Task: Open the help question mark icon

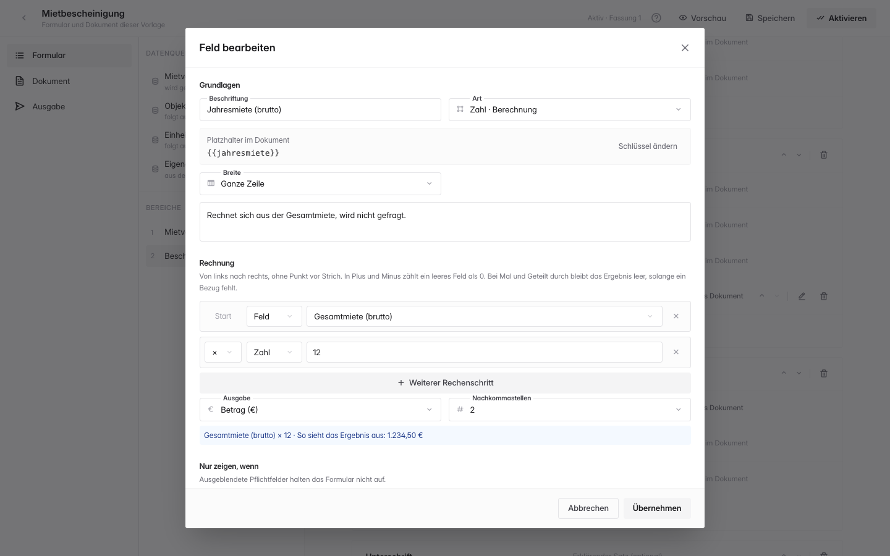Action: [x=656, y=18]
